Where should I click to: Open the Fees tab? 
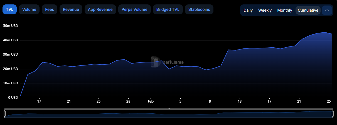point(50,9)
